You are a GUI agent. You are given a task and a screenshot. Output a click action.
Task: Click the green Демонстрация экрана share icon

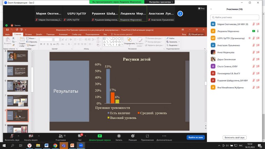100,136
